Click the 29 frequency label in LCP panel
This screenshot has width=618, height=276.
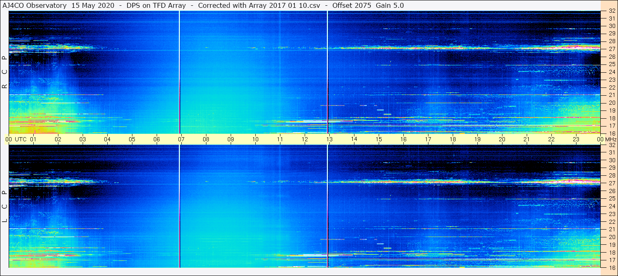[611, 168]
